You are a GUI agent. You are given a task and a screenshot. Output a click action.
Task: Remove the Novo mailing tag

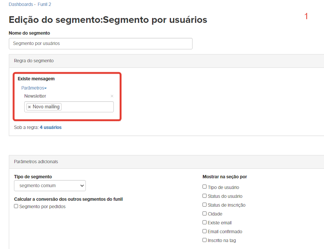[29, 107]
